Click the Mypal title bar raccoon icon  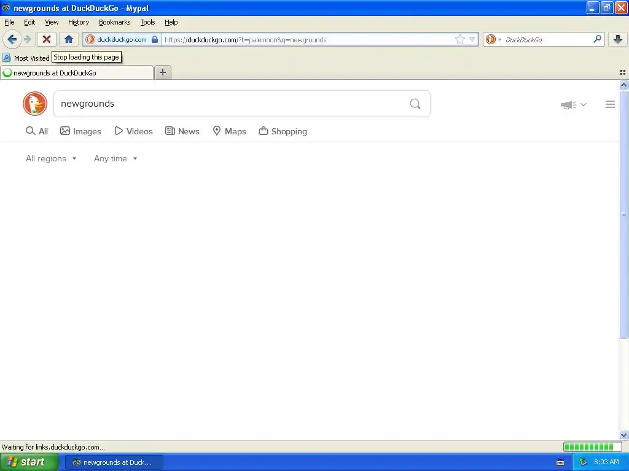[6, 7]
